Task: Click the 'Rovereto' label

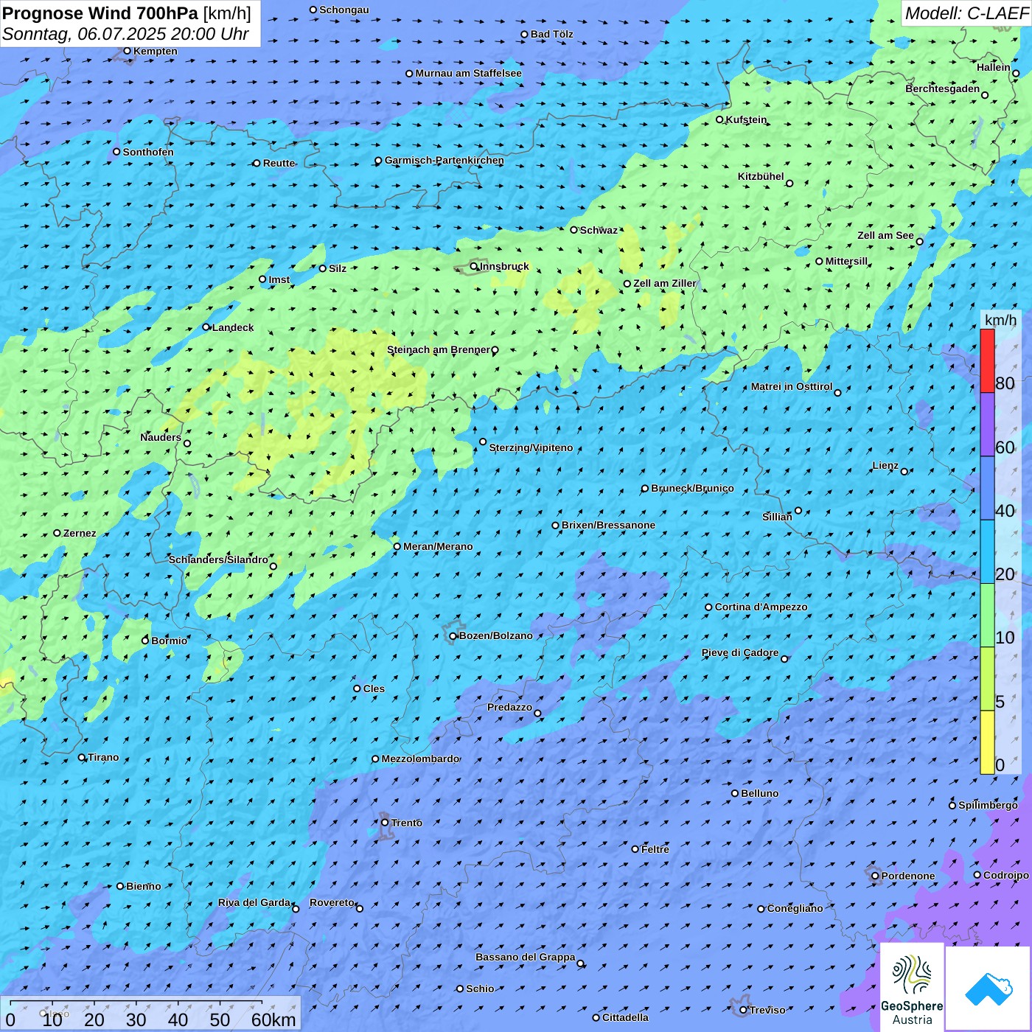Action: [332, 902]
